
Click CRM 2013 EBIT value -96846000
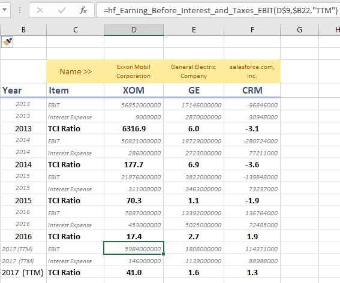[x=252, y=105]
